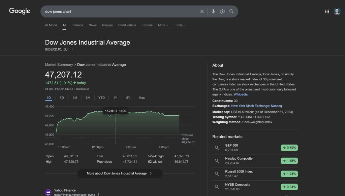Expand More about Dow Jones Industrial Average

point(120,173)
